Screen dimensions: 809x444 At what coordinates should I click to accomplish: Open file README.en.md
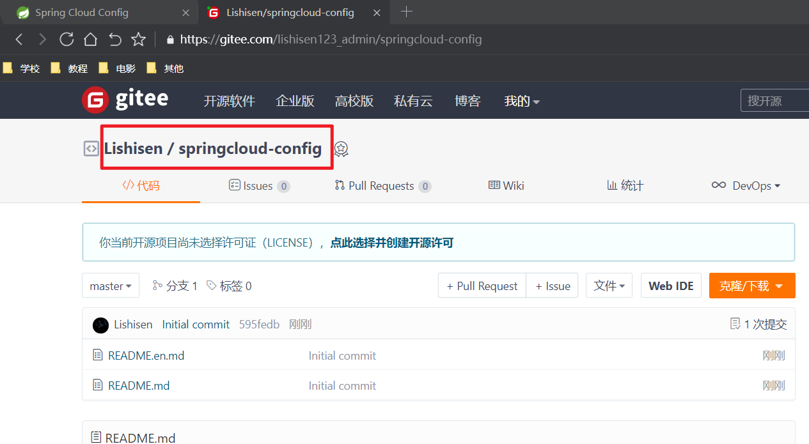pyautogui.click(x=146, y=356)
